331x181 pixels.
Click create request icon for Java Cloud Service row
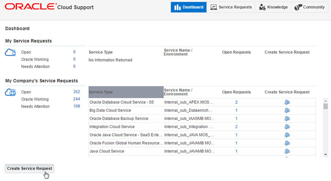[287, 151]
